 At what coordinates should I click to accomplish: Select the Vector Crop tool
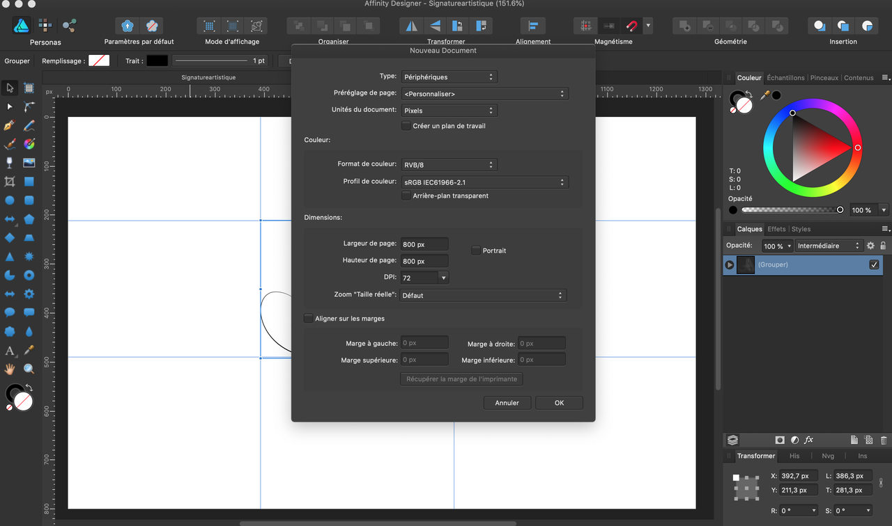(10, 182)
